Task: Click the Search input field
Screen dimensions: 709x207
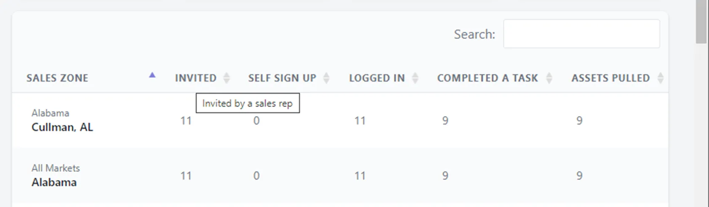Action: (581, 34)
